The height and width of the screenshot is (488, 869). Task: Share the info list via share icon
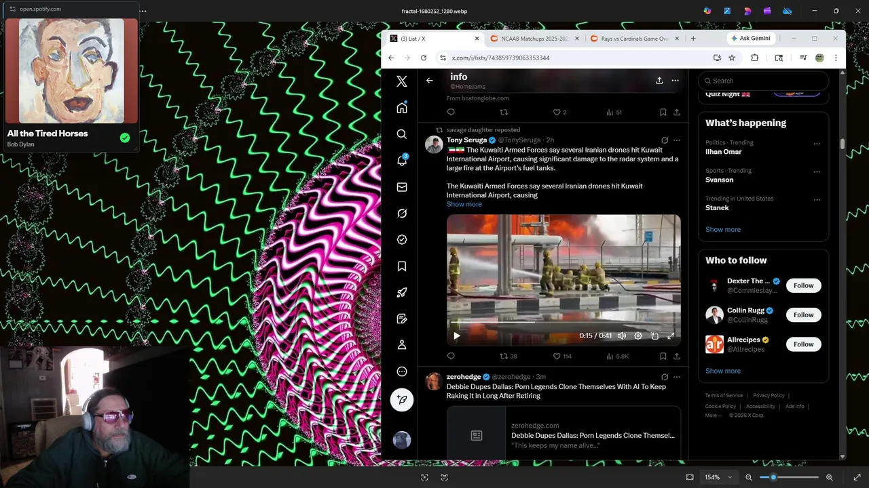pyautogui.click(x=659, y=80)
